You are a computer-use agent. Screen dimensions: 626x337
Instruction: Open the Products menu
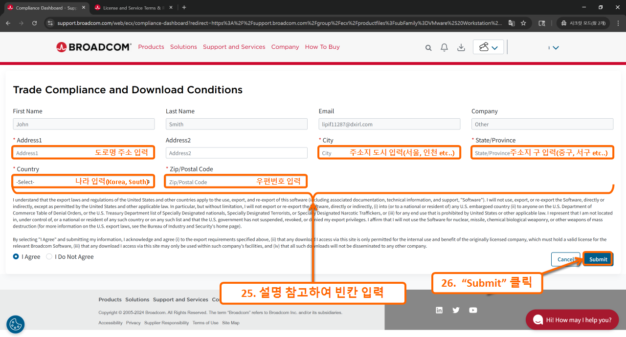151,47
